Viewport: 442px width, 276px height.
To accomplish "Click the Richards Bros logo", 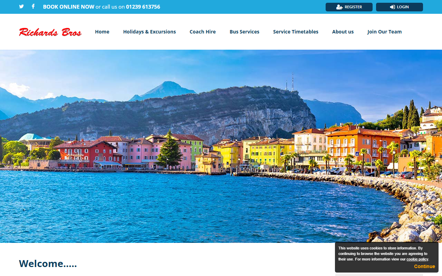I will coord(50,32).
